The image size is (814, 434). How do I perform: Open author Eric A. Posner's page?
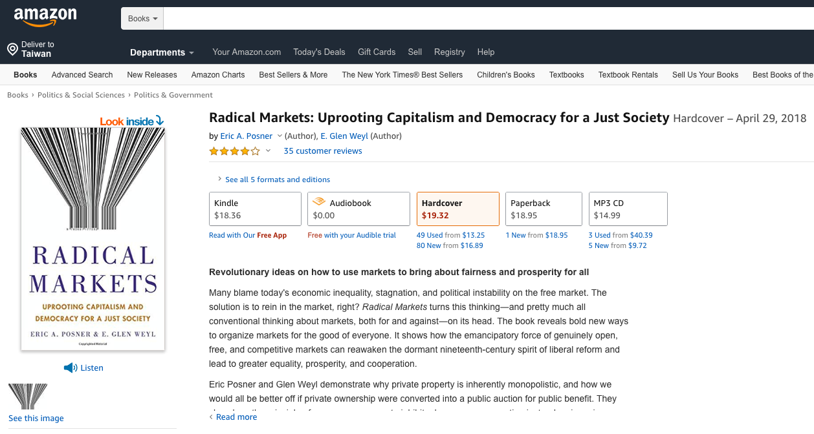coord(246,136)
